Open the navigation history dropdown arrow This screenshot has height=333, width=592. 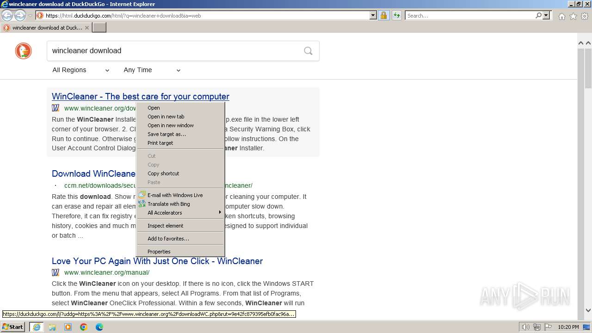pos(30,16)
